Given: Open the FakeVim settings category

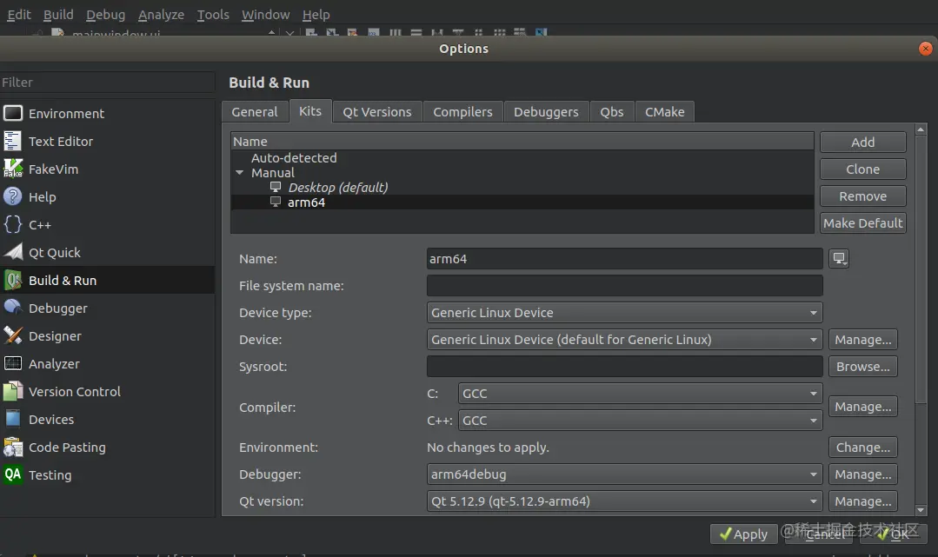Looking at the screenshot, I should pos(108,169).
